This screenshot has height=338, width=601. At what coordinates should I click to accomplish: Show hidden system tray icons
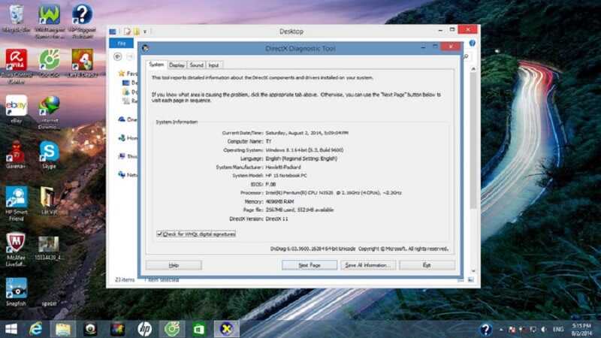(x=501, y=330)
